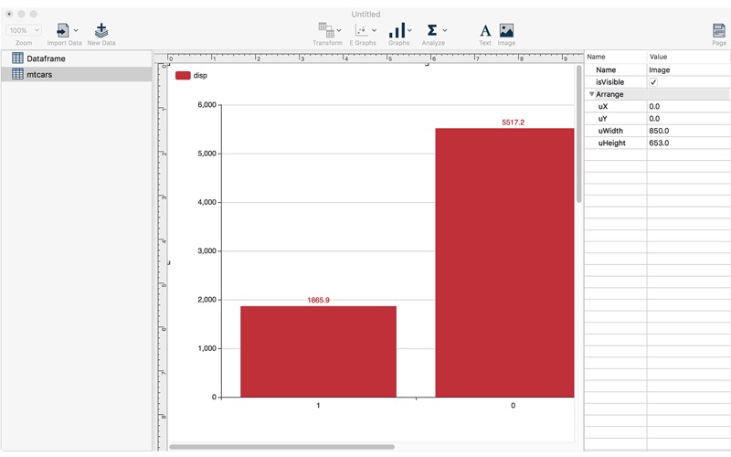
Task: Click the disp legend label
Action: (x=200, y=76)
